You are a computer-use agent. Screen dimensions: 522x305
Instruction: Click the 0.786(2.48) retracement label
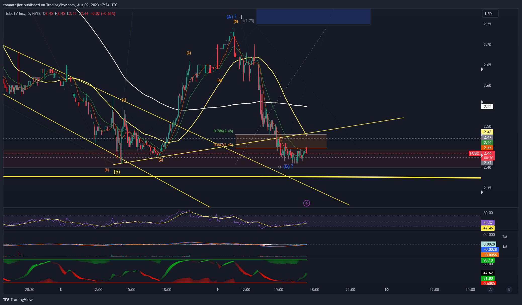click(223, 131)
